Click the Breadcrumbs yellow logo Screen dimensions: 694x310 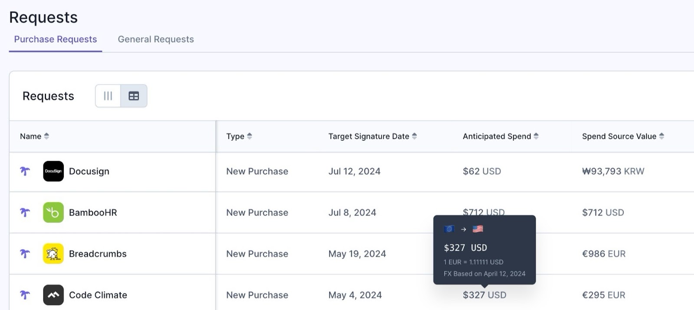coord(53,254)
